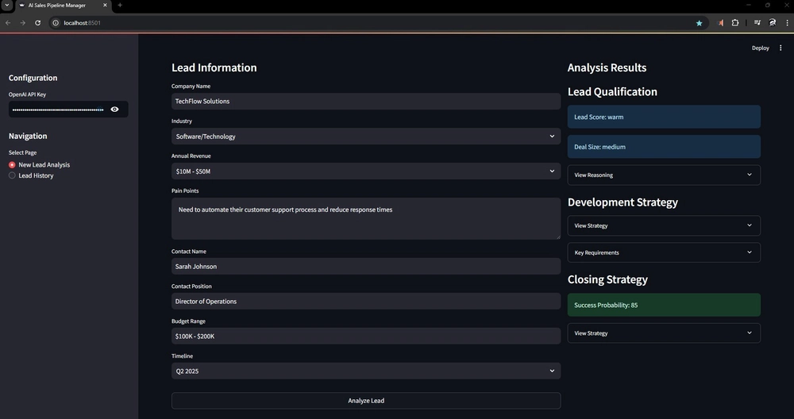Open the browser extensions puzzle icon

[x=735, y=23]
